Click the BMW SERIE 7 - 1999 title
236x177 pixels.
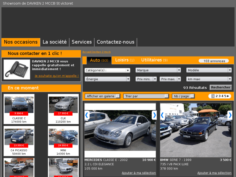click(176, 160)
